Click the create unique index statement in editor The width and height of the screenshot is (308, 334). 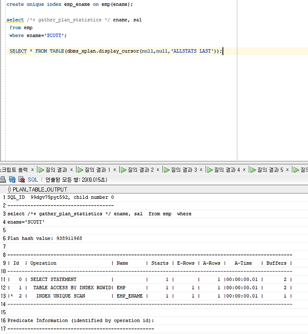click(x=69, y=4)
